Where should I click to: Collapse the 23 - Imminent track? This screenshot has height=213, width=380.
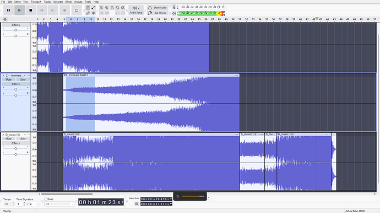click(24, 76)
